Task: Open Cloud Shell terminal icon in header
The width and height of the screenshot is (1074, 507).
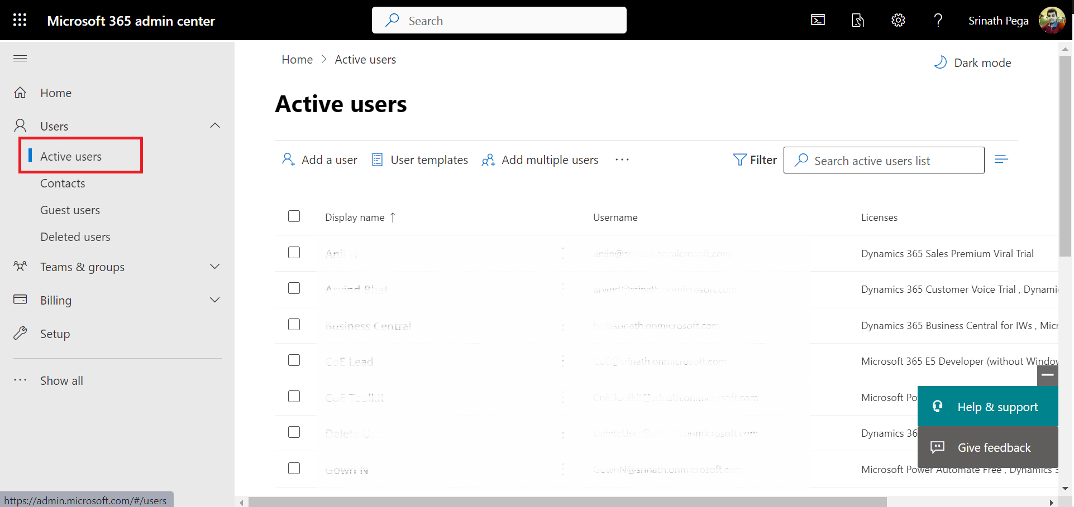Action: click(x=818, y=21)
